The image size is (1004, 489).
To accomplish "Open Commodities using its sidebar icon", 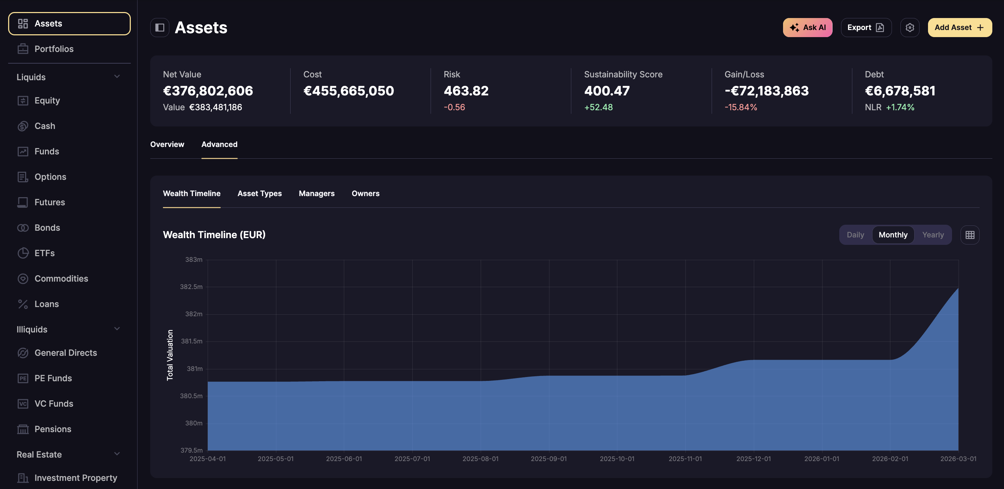I will [23, 278].
